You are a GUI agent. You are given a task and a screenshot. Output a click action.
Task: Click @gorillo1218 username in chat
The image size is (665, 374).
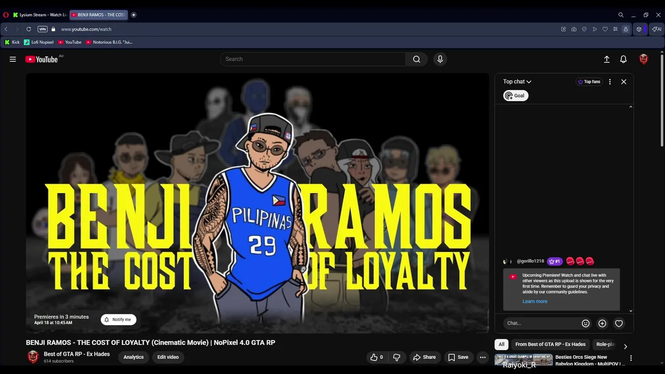click(x=530, y=261)
